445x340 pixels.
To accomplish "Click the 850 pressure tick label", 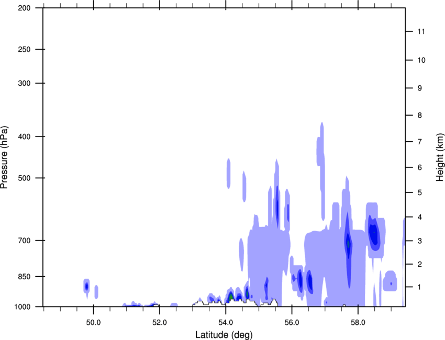I will tap(24, 277).
